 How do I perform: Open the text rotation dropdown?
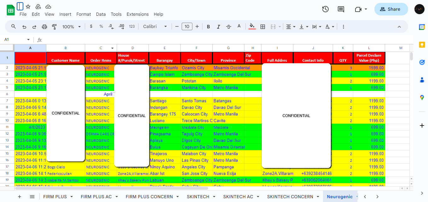click(330, 27)
